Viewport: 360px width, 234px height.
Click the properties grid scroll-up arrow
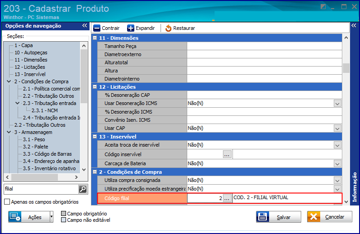[x=346, y=38]
